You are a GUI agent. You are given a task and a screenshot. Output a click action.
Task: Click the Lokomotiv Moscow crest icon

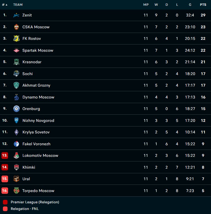(x=16, y=156)
